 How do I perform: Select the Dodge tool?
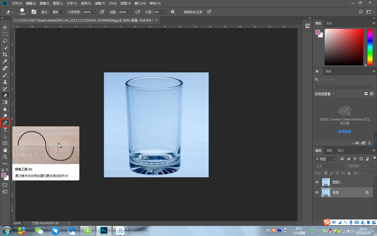(x=5, y=116)
